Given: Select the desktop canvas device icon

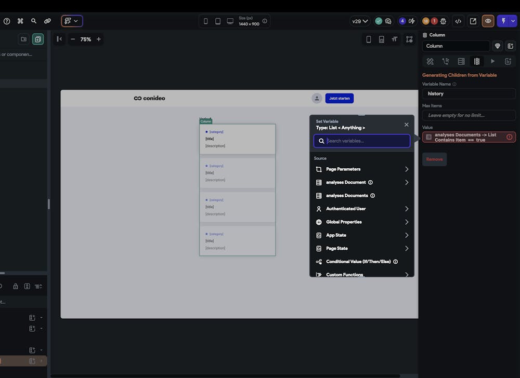Looking at the screenshot, I should 230,21.
